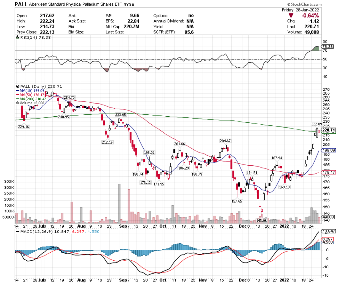Click the 254.70 price high annotation
The width and height of the screenshot is (338, 284).
click(69, 98)
